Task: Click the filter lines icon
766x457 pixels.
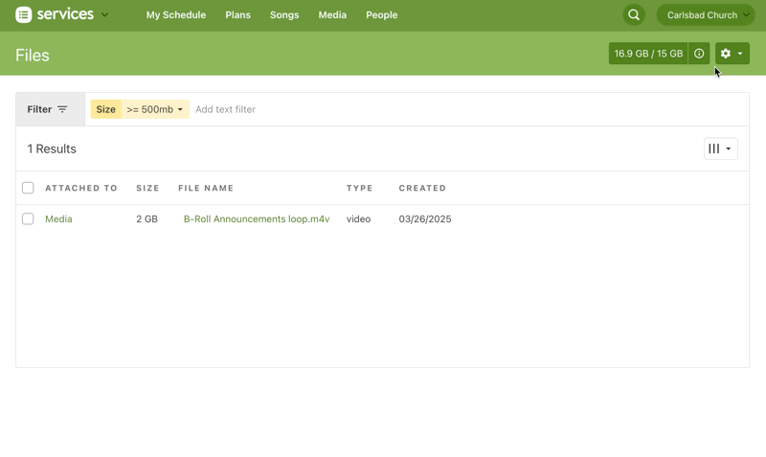Action: point(62,109)
